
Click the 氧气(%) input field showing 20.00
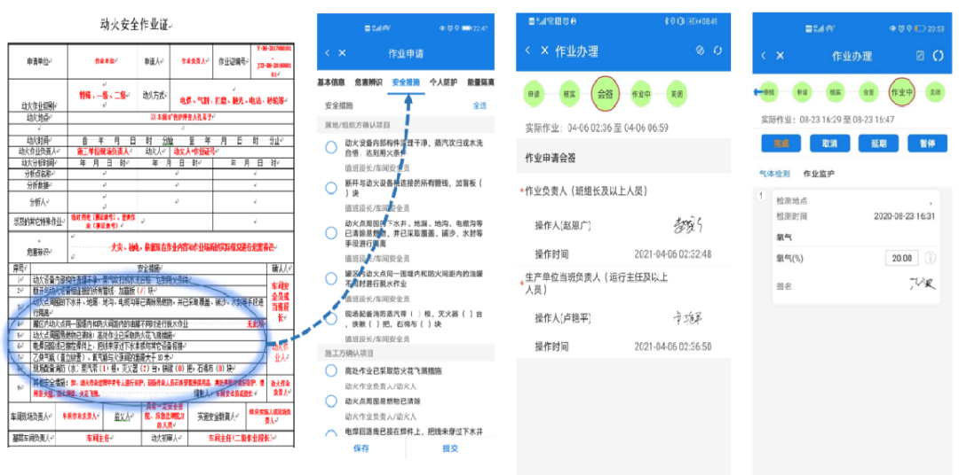(900, 258)
